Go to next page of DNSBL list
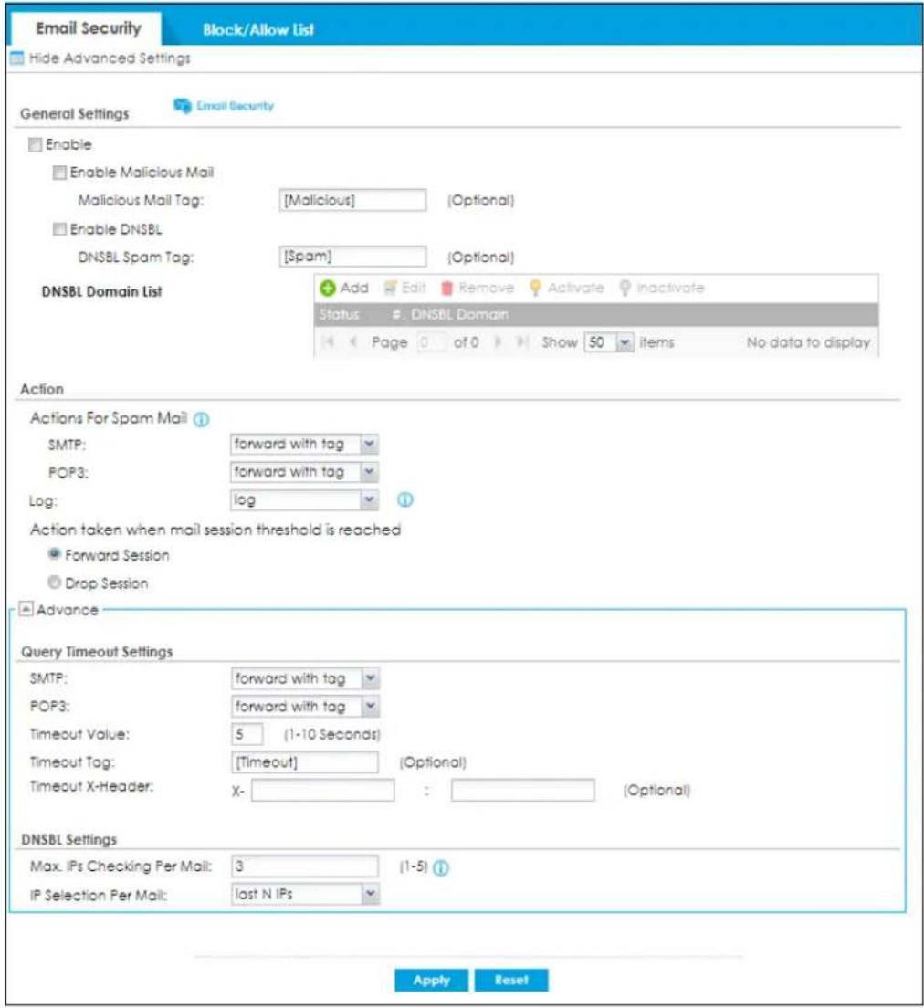 pos(498,342)
